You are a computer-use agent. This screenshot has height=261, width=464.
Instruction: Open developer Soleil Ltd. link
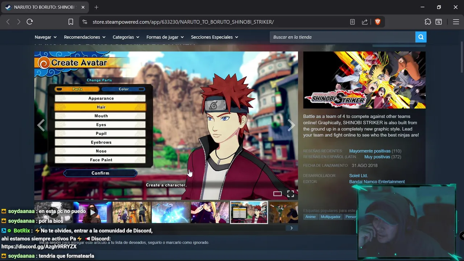[x=359, y=176]
